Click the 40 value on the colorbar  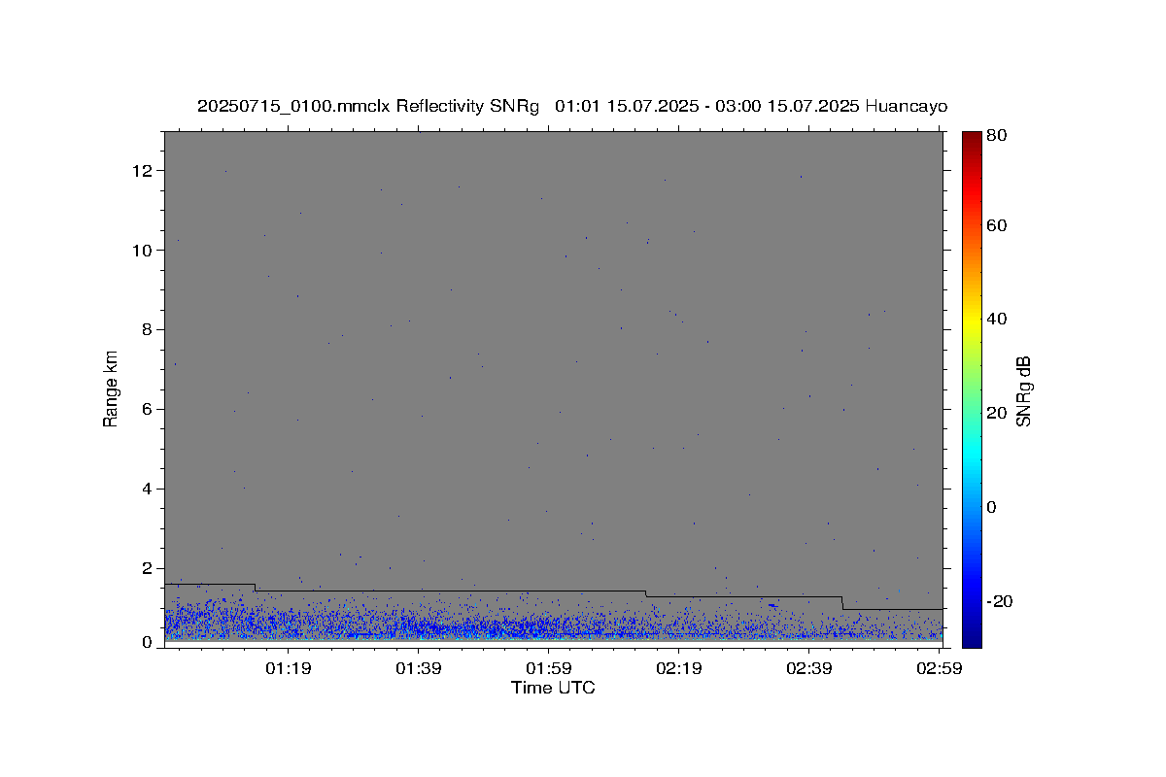tap(997, 319)
